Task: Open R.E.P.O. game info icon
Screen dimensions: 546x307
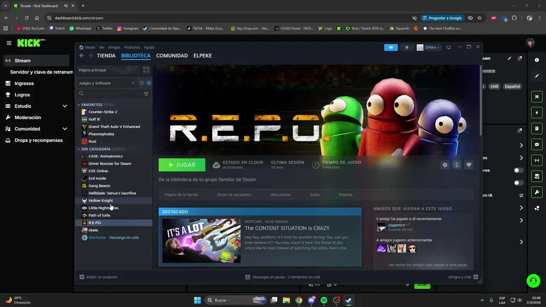Action: pyautogui.click(x=457, y=165)
